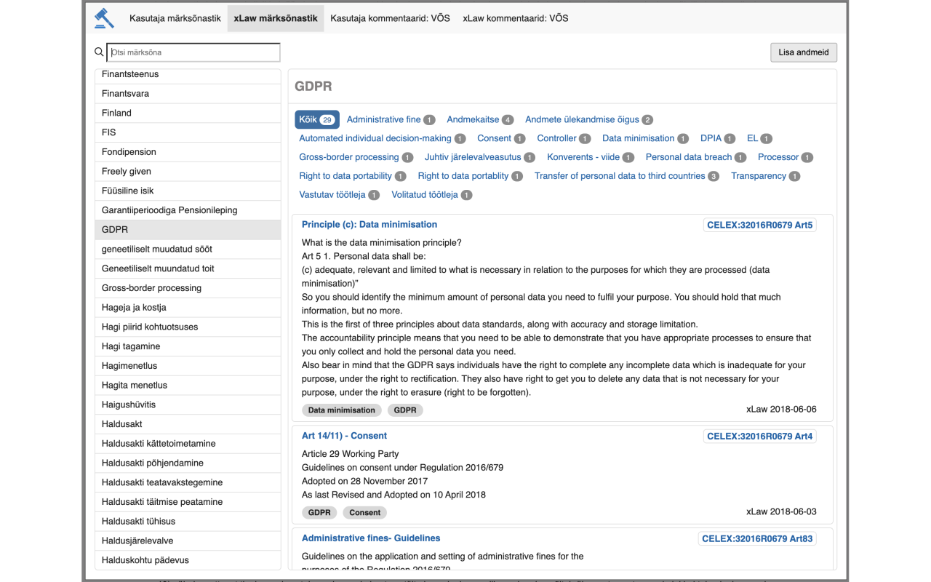Open Haldusakti kättetoimetamine keyword
Screen dimensions: 931x582
tap(188, 444)
